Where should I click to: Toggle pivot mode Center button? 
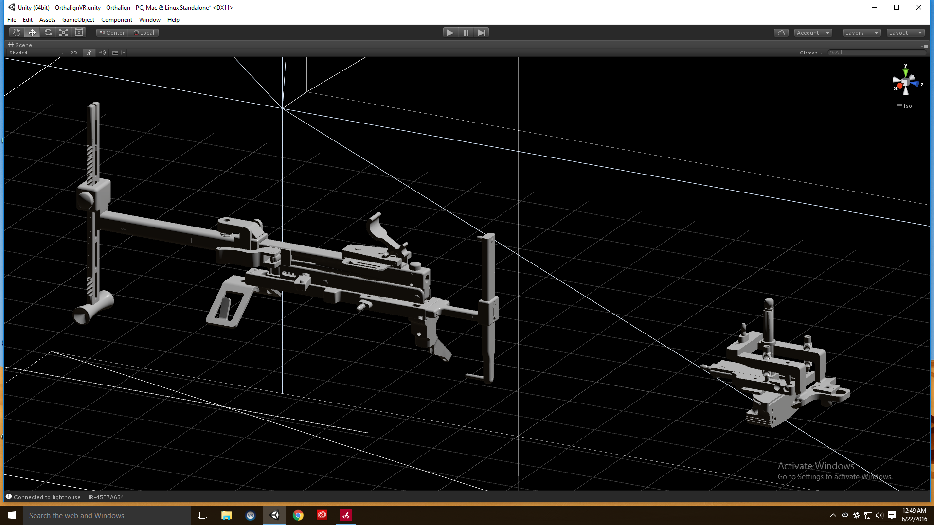[x=112, y=33]
